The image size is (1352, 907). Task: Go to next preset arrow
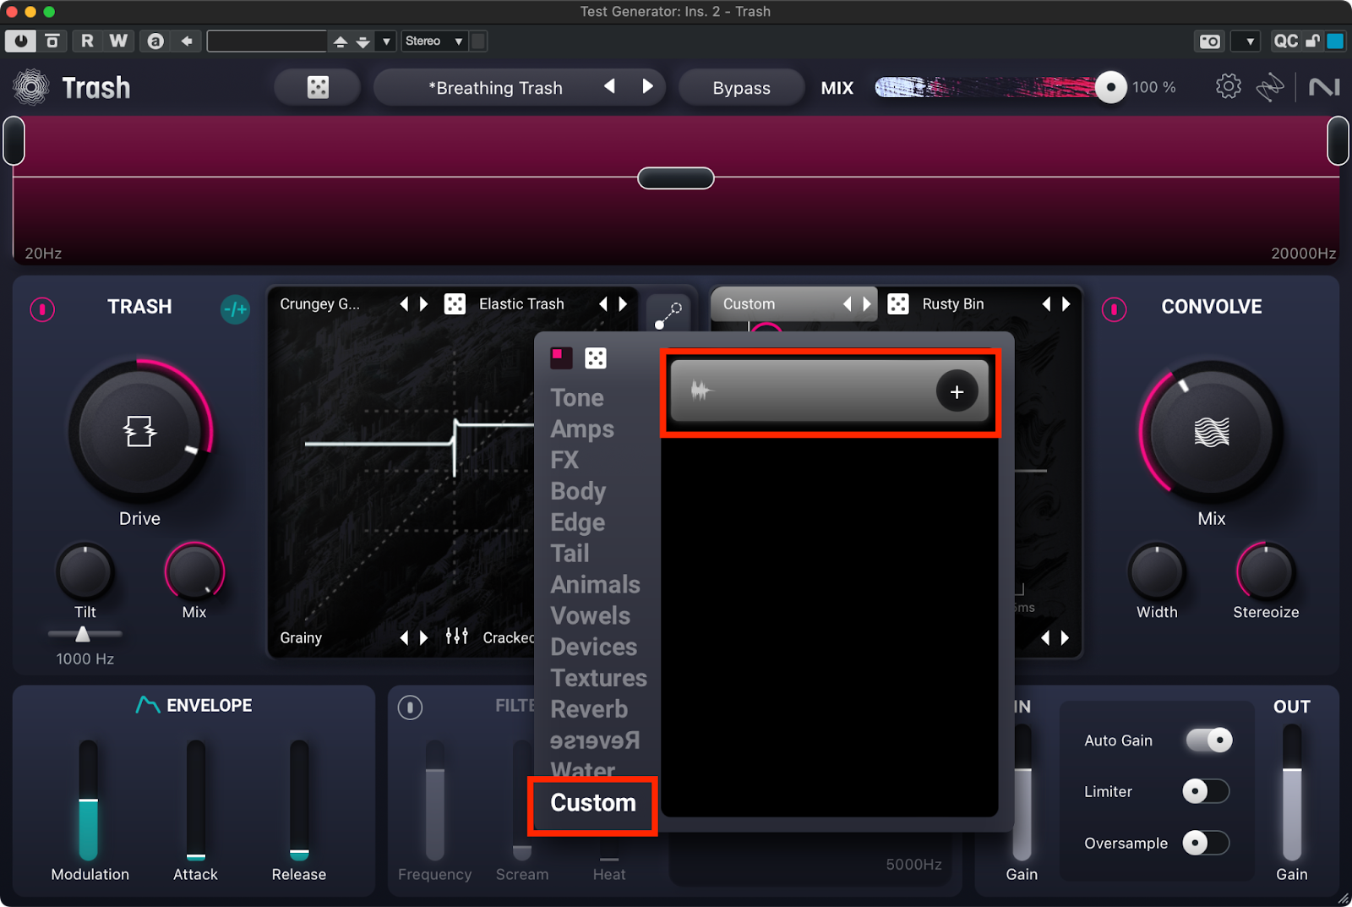(x=647, y=86)
